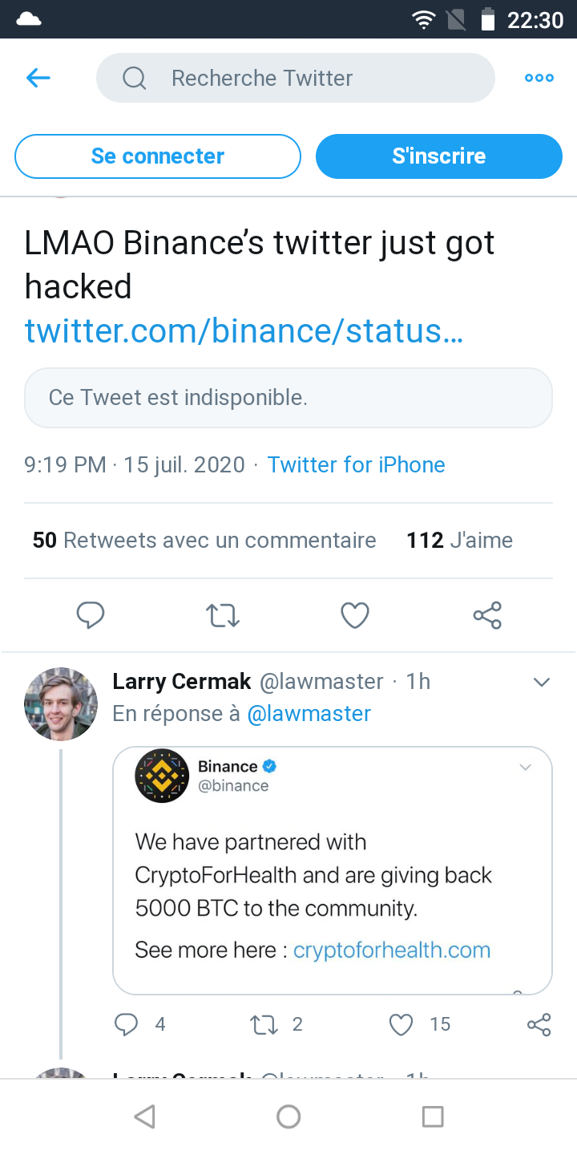This screenshot has width=577, height=1155.
Task: Tap the heart icon to like the tweet
Action: pyautogui.click(x=354, y=615)
